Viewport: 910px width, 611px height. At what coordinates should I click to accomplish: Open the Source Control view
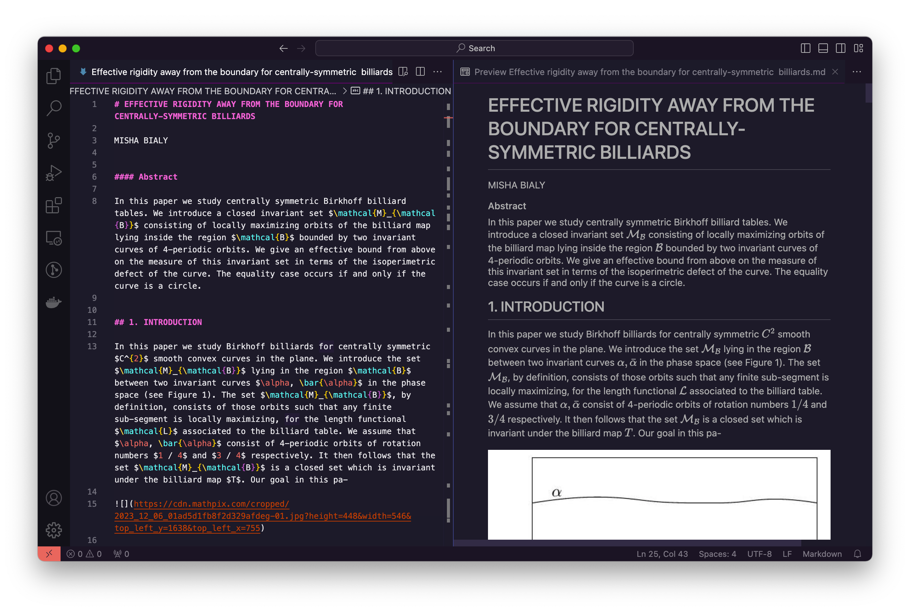point(54,140)
